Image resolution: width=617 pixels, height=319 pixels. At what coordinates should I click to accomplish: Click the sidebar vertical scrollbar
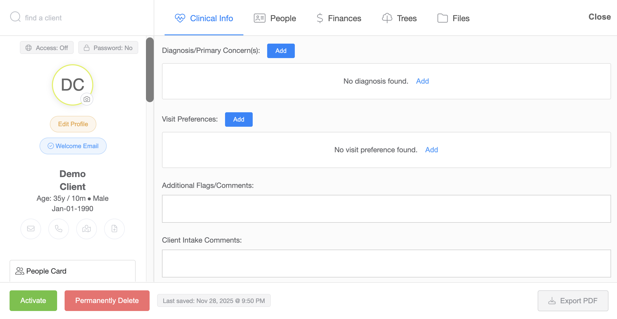(150, 70)
